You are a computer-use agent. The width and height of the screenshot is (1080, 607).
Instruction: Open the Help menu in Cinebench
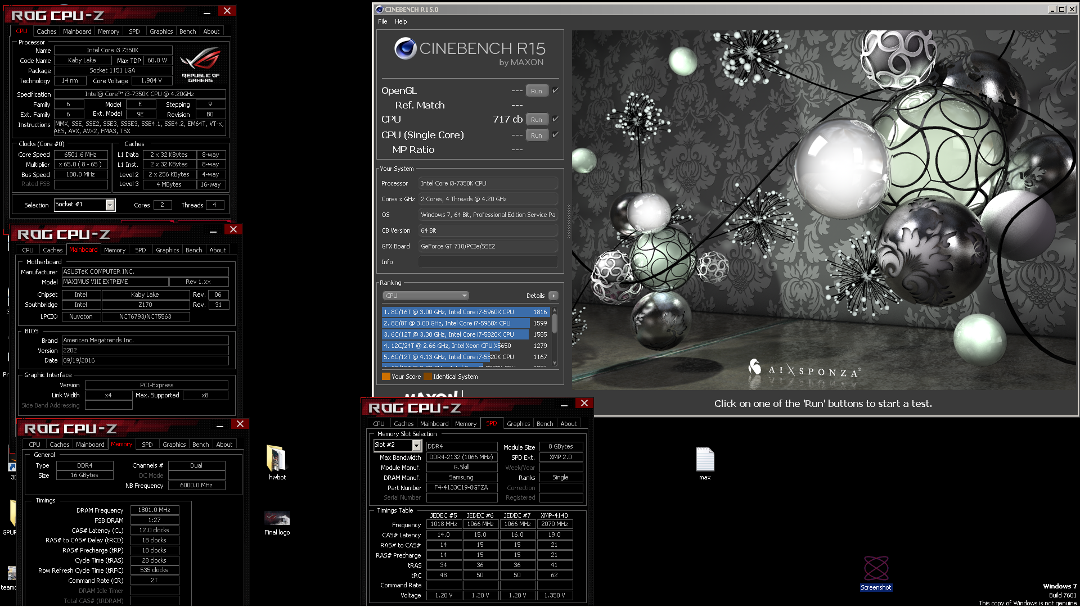[400, 21]
